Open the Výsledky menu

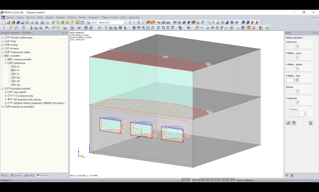tap(60, 18)
